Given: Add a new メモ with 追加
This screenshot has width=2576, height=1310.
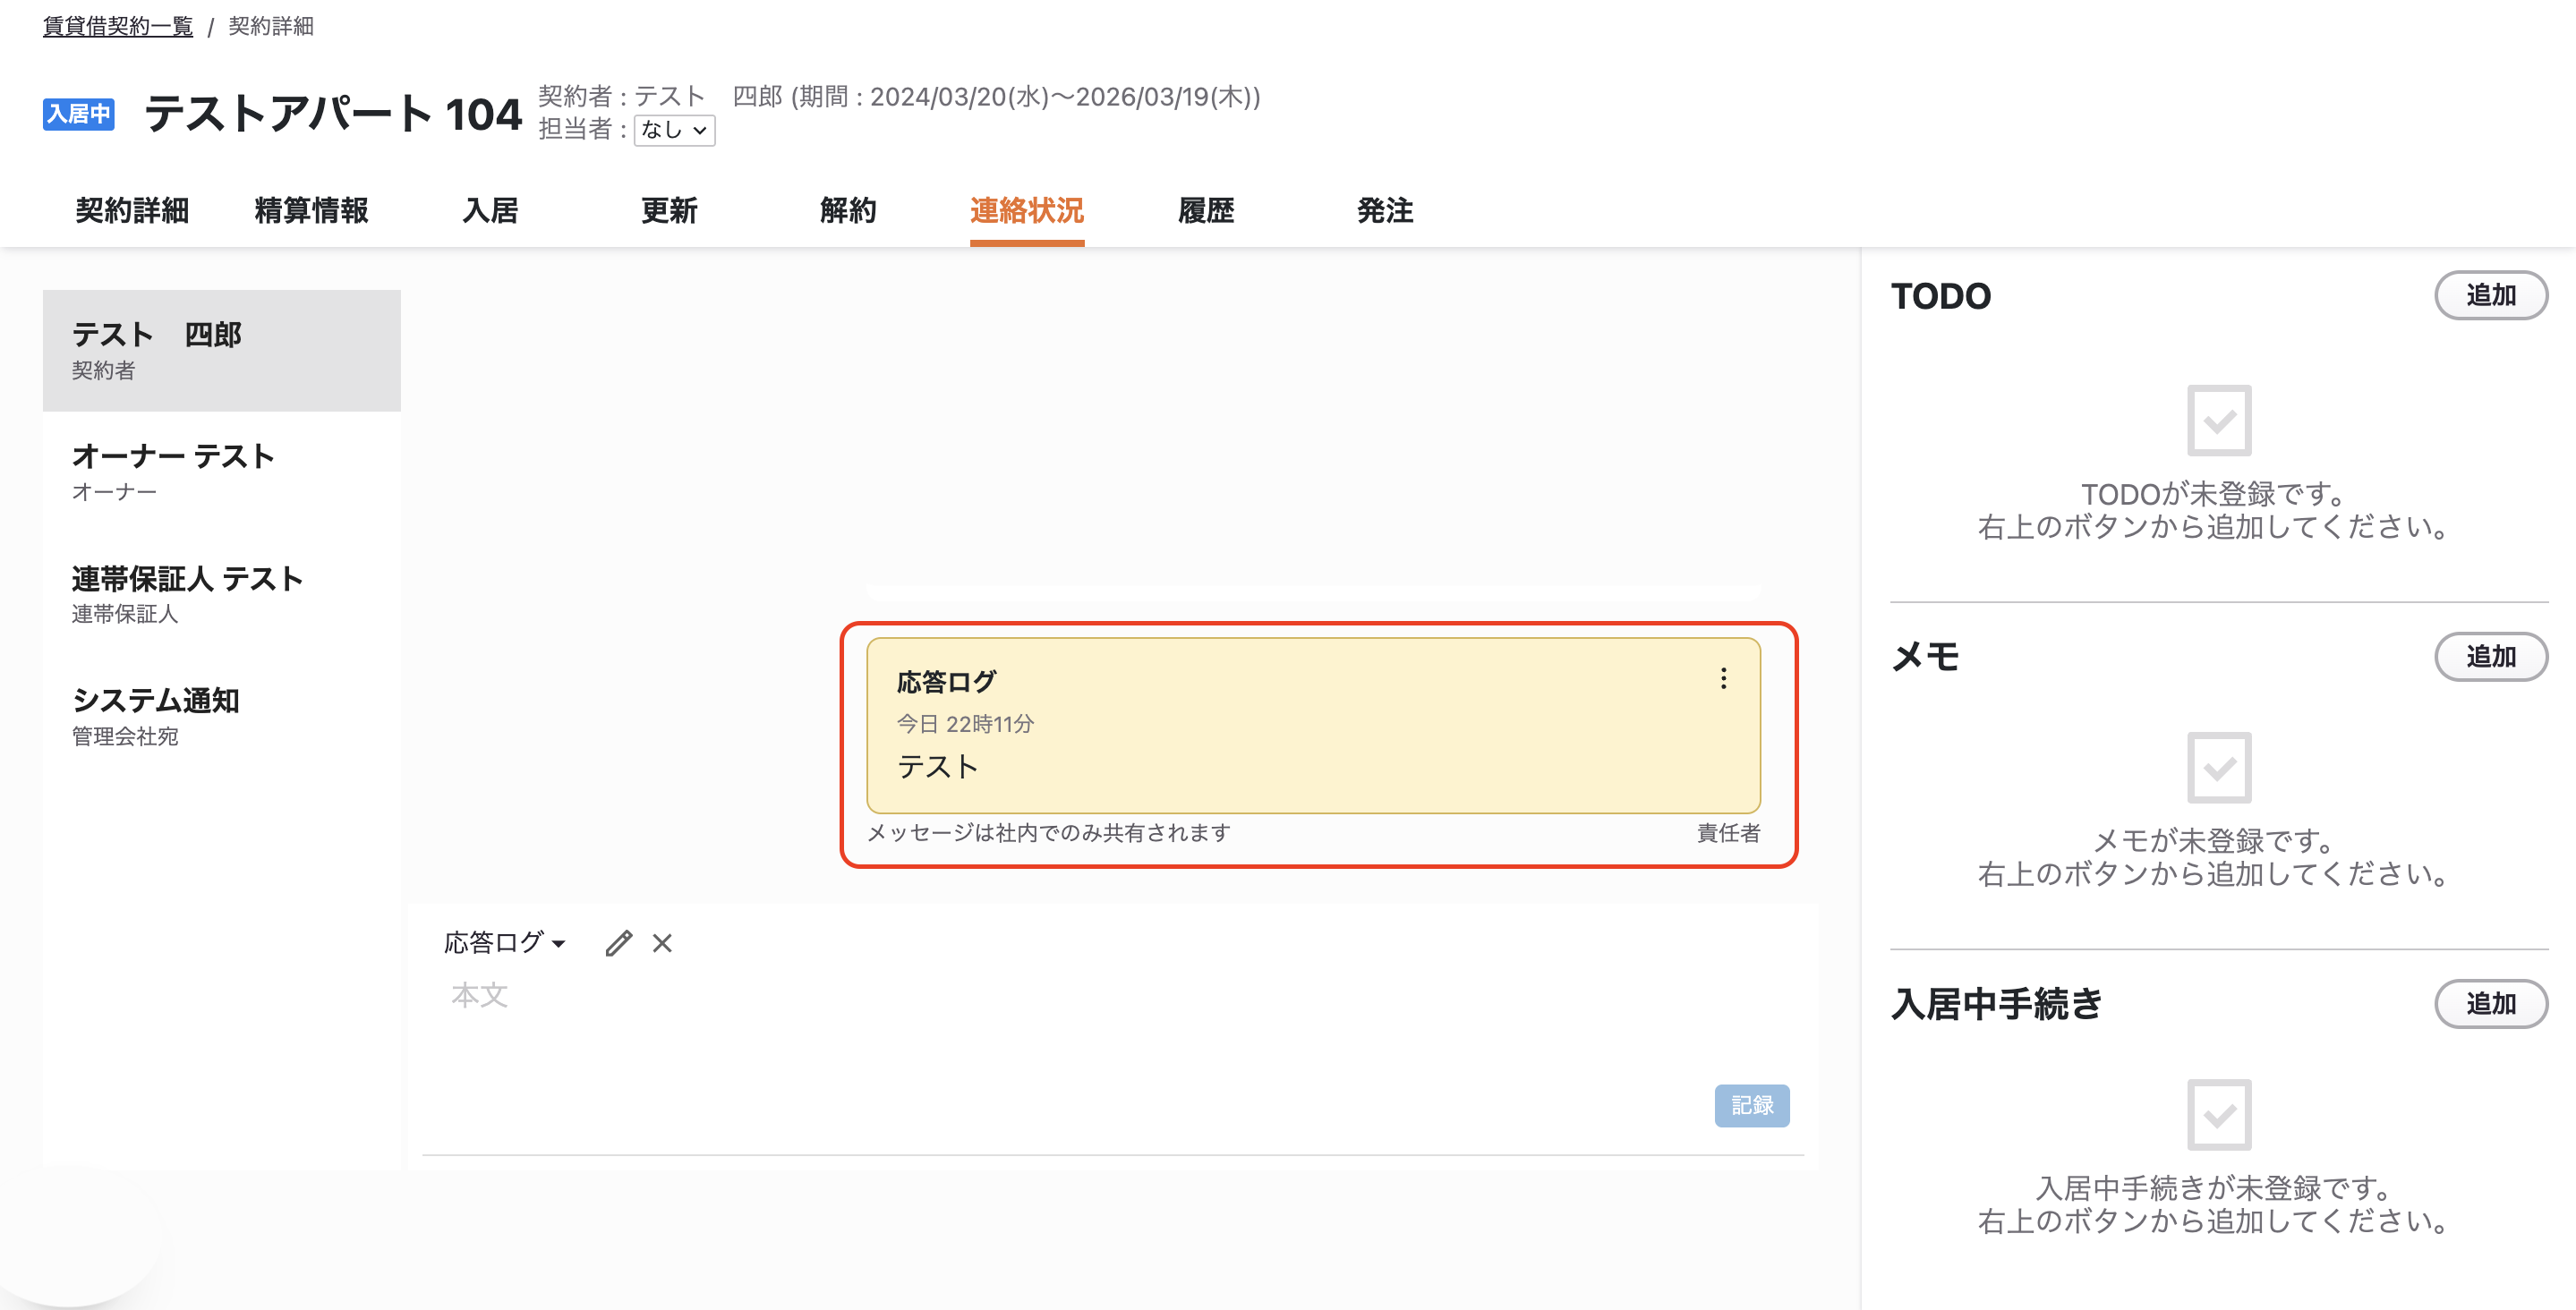Looking at the screenshot, I should pos(2491,656).
